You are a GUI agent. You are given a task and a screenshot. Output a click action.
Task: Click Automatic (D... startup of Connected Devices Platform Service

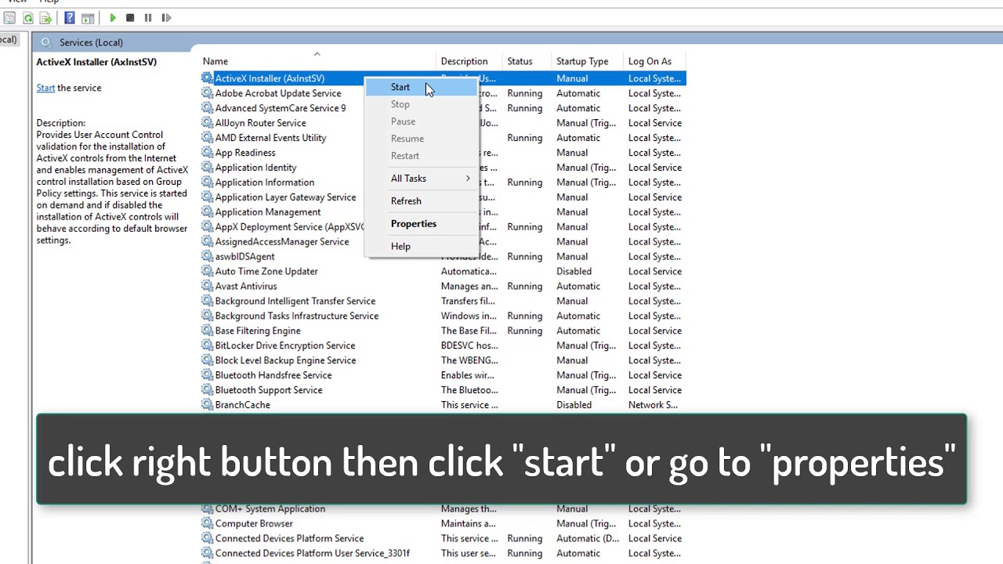coord(588,538)
